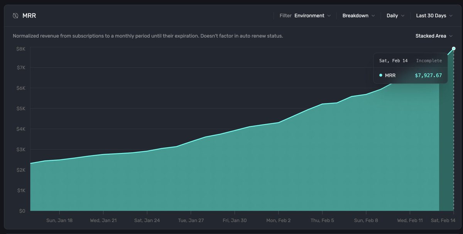463x234 pixels.
Task: Click the Filter label text
Action: tap(286, 16)
